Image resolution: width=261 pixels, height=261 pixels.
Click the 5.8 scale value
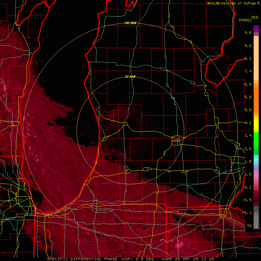click(x=248, y=97)
